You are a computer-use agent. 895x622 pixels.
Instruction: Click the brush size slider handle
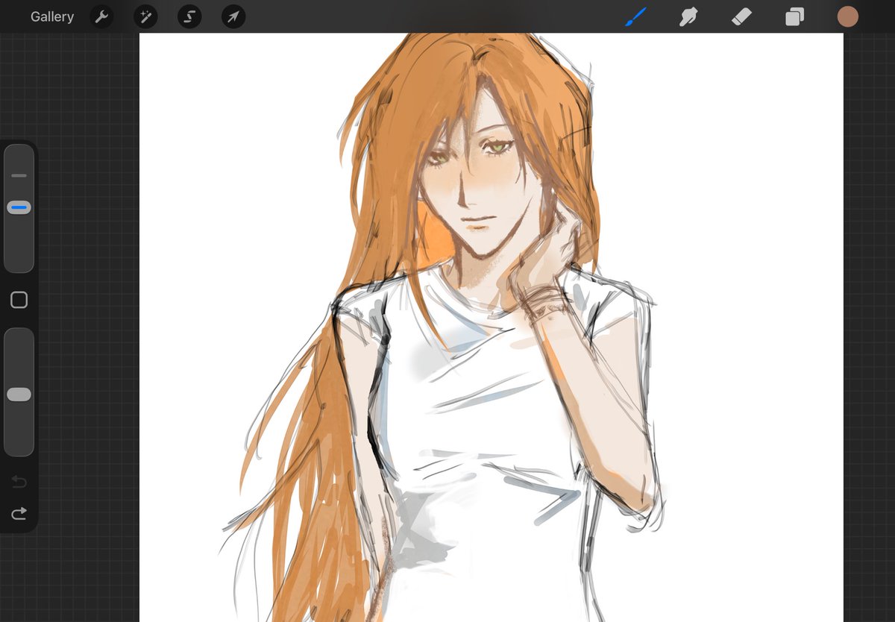pyautogui.click(x=19, y=207)
